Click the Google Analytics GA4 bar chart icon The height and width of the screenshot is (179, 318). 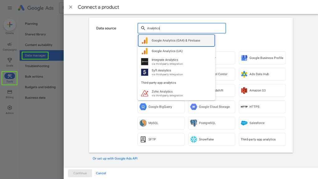click(x=145, y=41)
